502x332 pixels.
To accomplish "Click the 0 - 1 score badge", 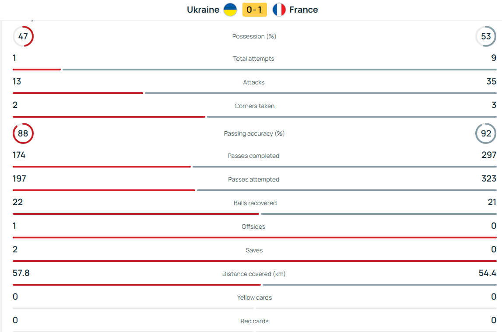I will click(x=254, y=10).
